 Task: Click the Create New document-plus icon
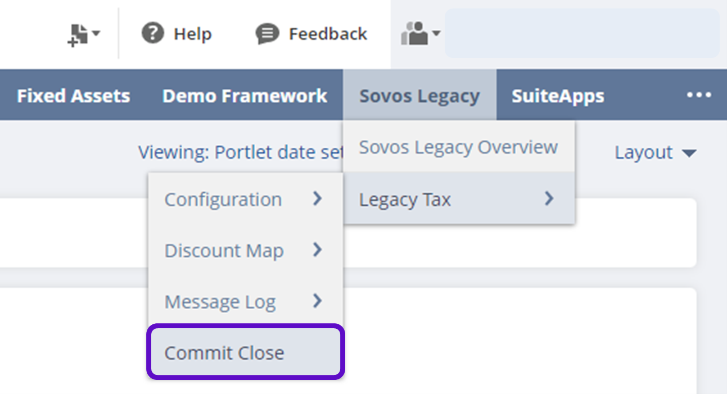click(x=78, y=35)
